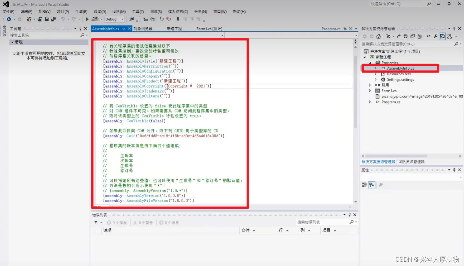This screenshot has width=464, height=266.
Task: Open the 生成(B) menu
Action: 81,12
